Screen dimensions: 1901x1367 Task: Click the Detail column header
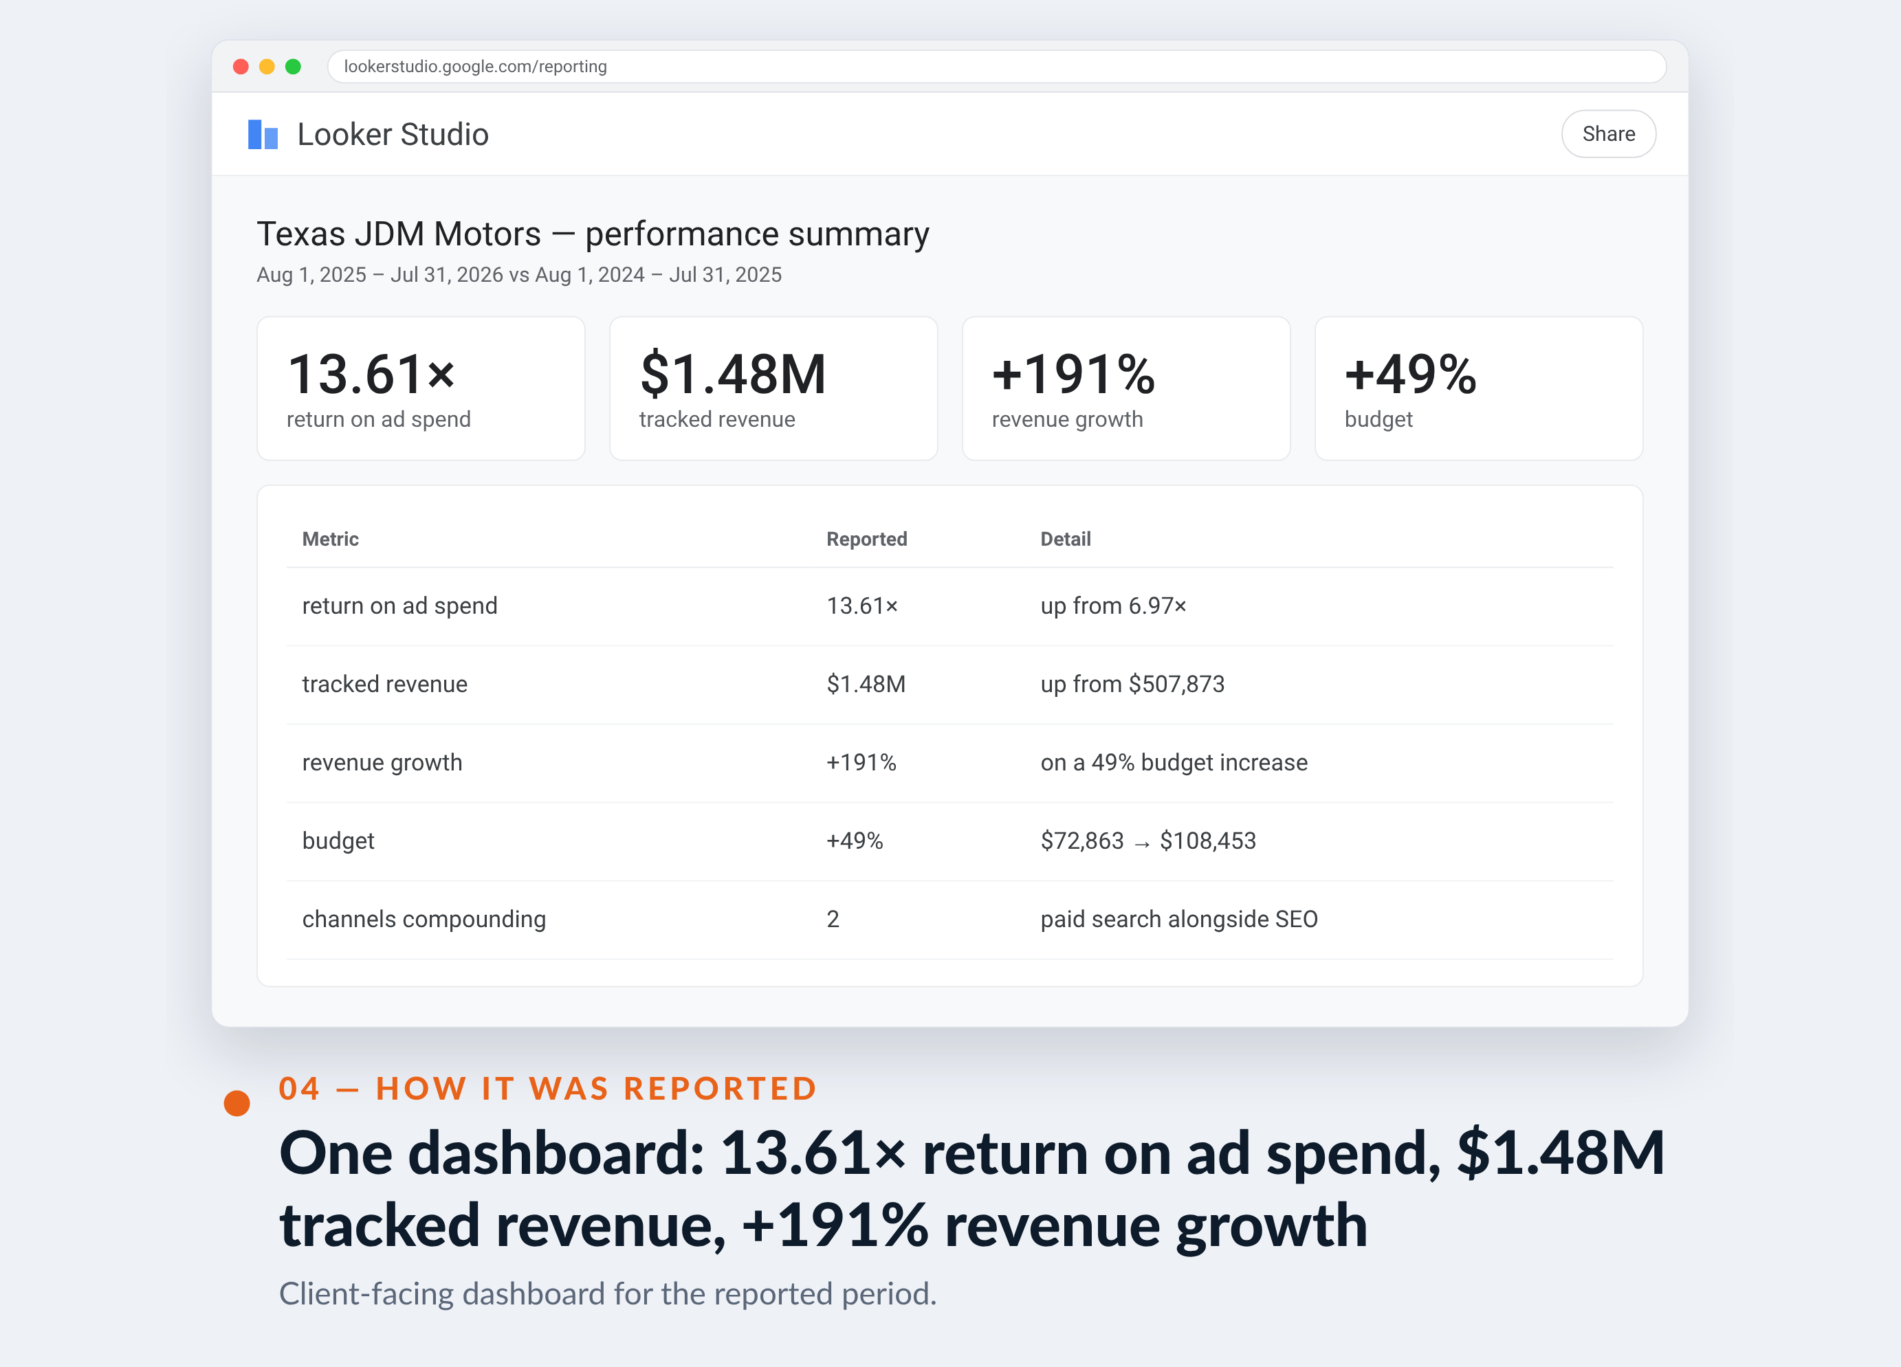point(1066,539)
